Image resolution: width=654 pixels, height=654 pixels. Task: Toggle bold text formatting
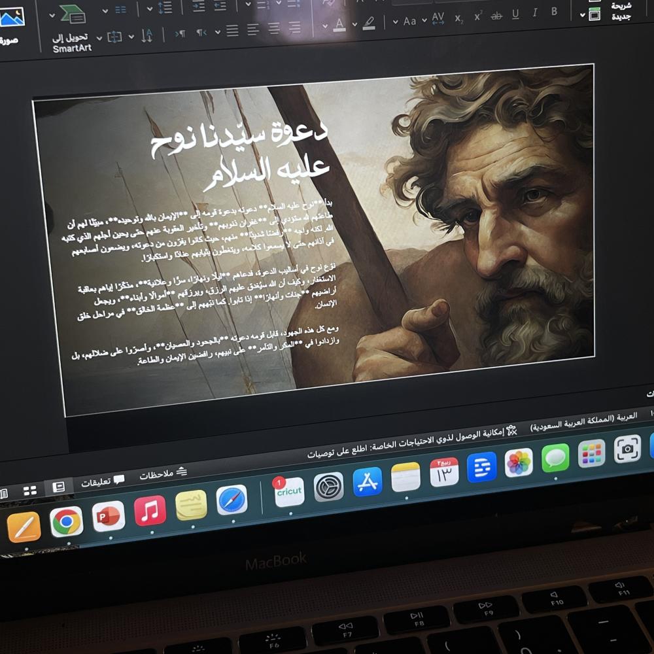tap(555, 11)
